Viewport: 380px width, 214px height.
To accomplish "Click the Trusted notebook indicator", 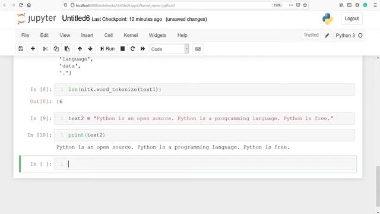I will [311, 35].
